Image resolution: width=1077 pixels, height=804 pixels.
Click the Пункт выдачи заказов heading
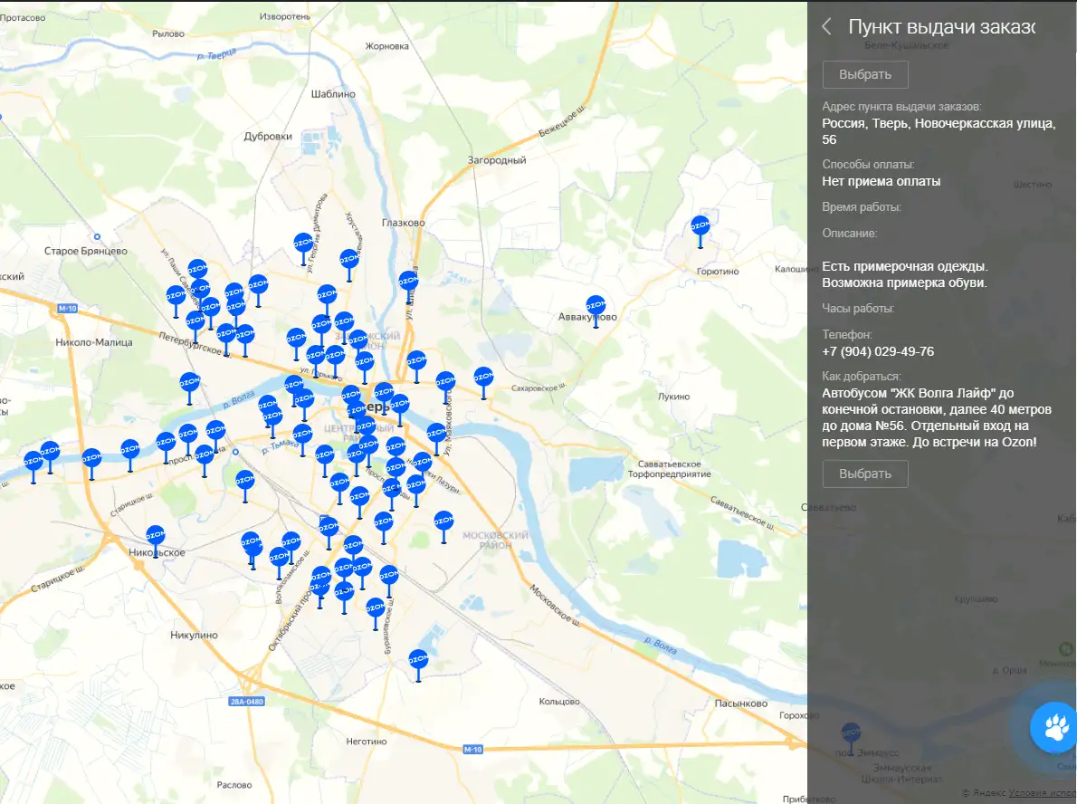941,27
